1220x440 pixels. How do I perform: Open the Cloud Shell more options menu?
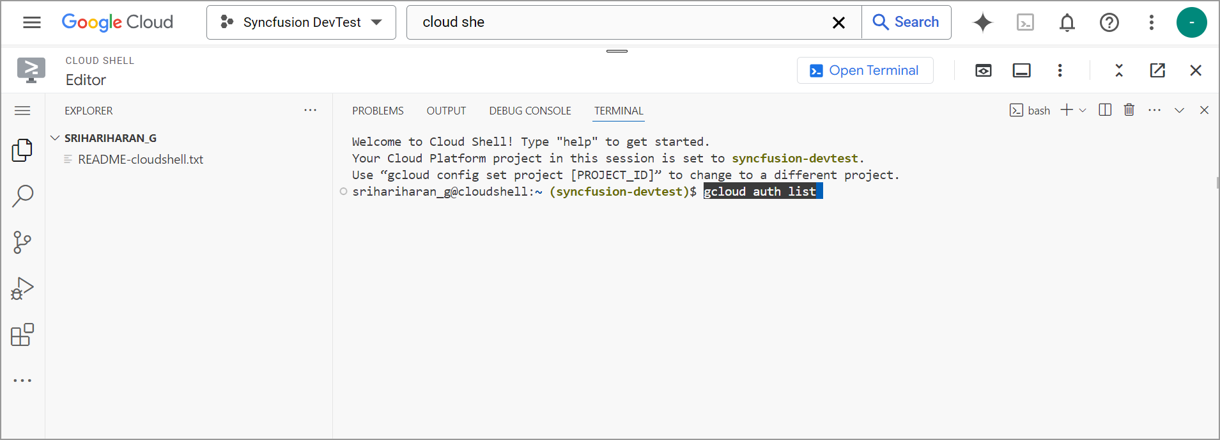click(x=1060, y=70)
